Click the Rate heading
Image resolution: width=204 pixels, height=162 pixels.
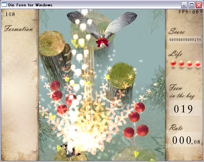coord(176,127)
